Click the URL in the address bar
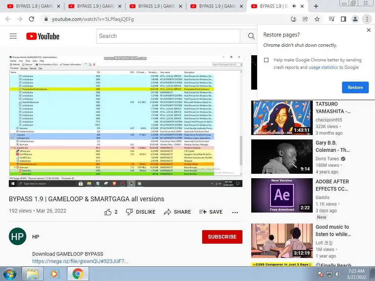Viewport: 375px width, 281px height. click(x=93, y=19)
